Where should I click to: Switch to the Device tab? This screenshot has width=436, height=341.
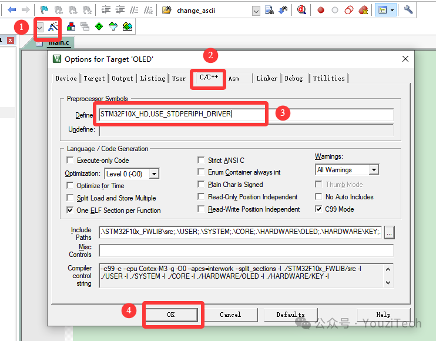pos(66,78)
